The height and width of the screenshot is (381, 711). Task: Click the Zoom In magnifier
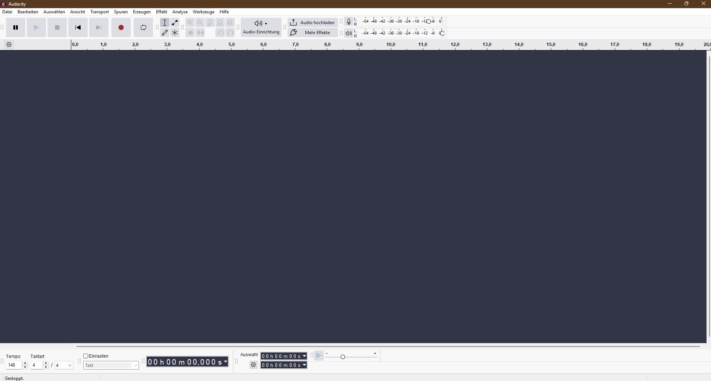click(x=190, y=23)
